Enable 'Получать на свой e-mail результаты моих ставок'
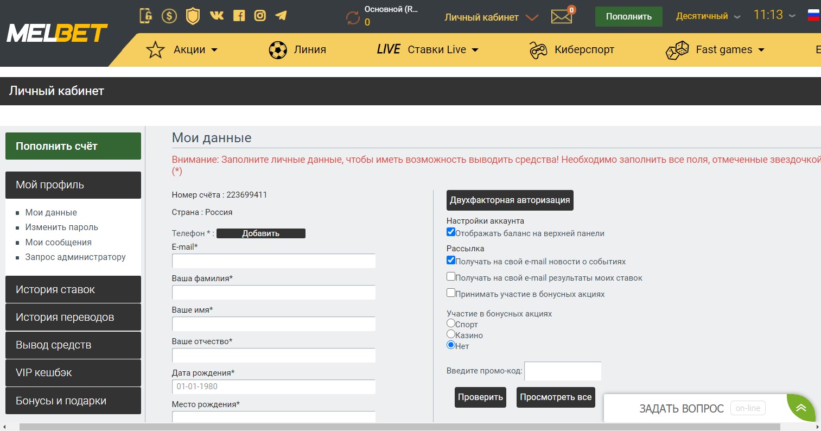The height and width of the screenshot is (431, 821). pyautogui.click(x=451, y=277)
